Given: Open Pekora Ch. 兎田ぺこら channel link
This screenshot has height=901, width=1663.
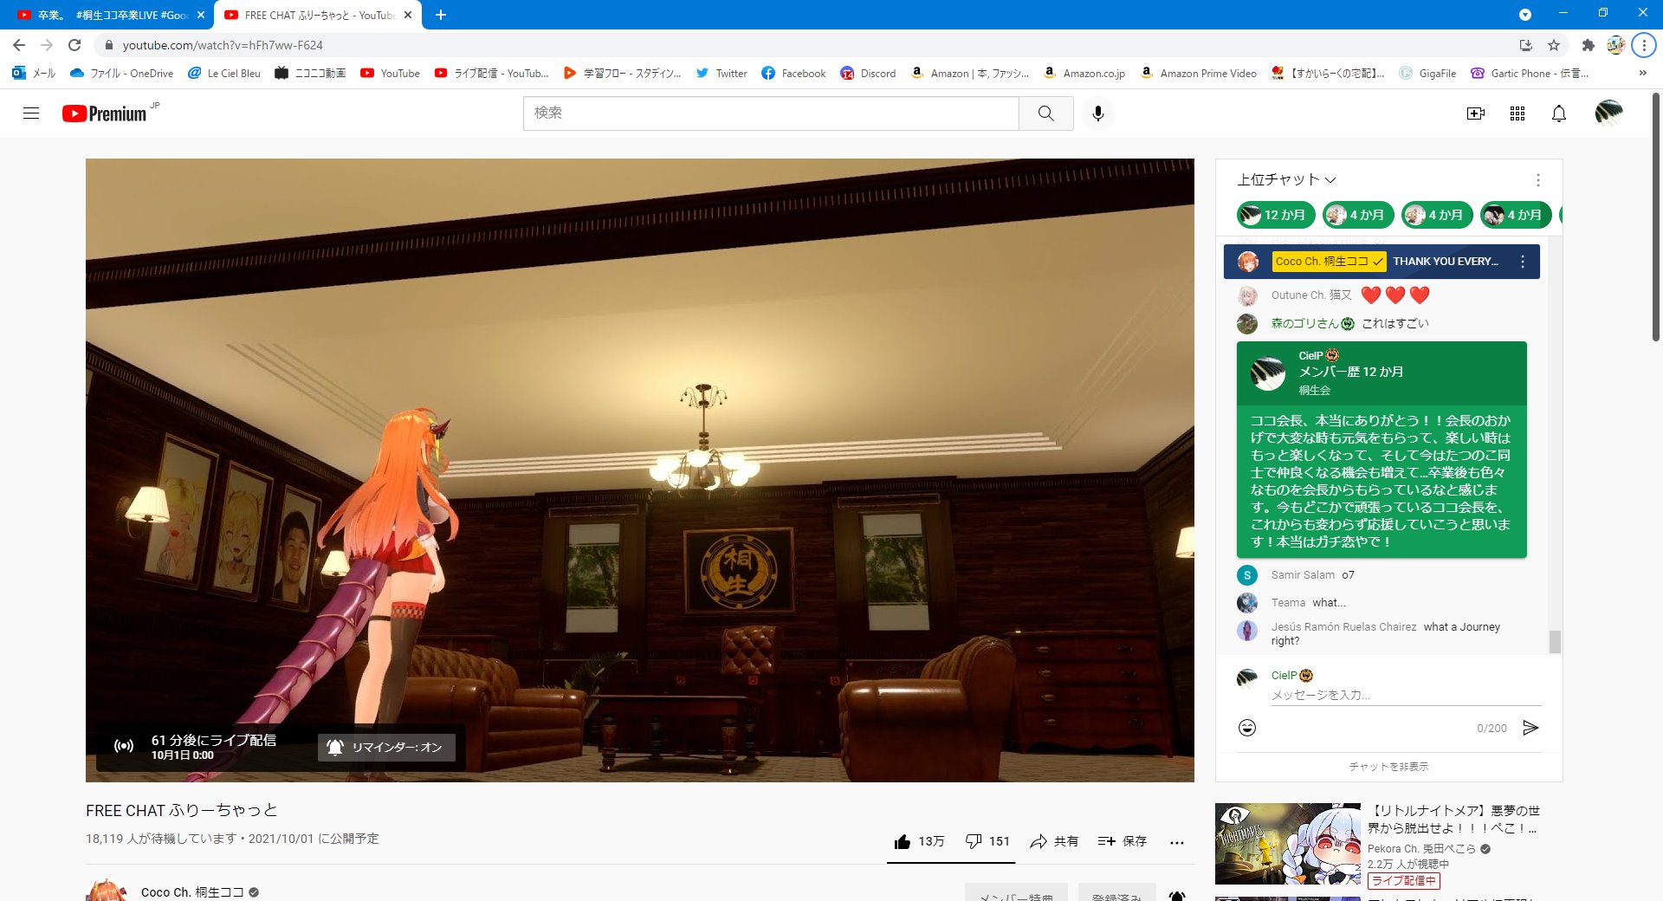Looking at the screenshot, I should pos(1421,849).
